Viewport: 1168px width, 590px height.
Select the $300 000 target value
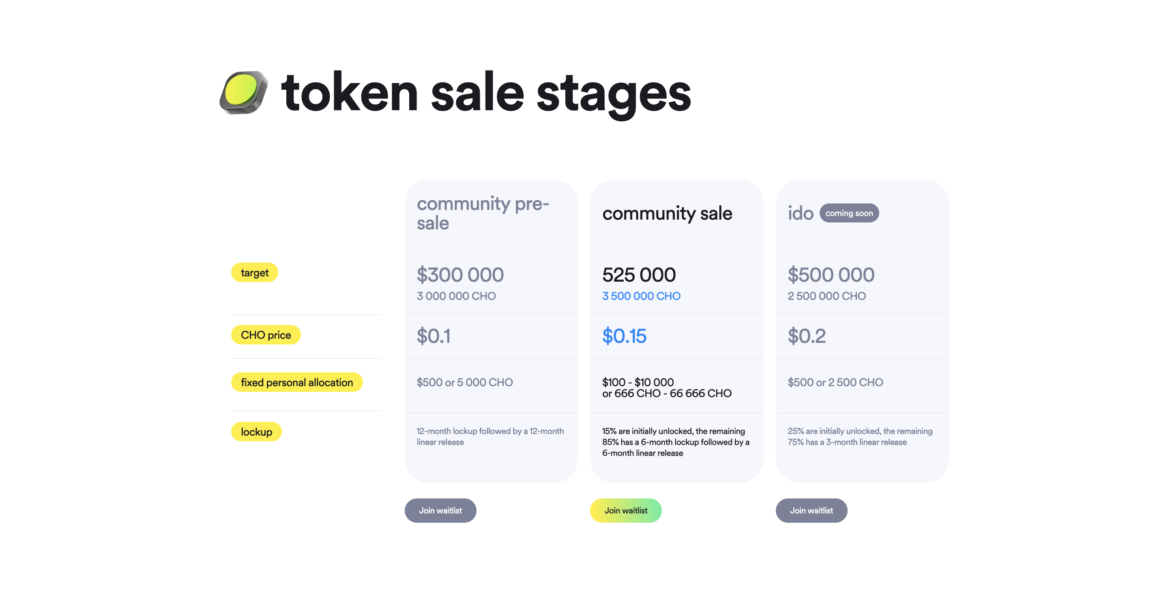pyautogui.click(x=460, y=274)
